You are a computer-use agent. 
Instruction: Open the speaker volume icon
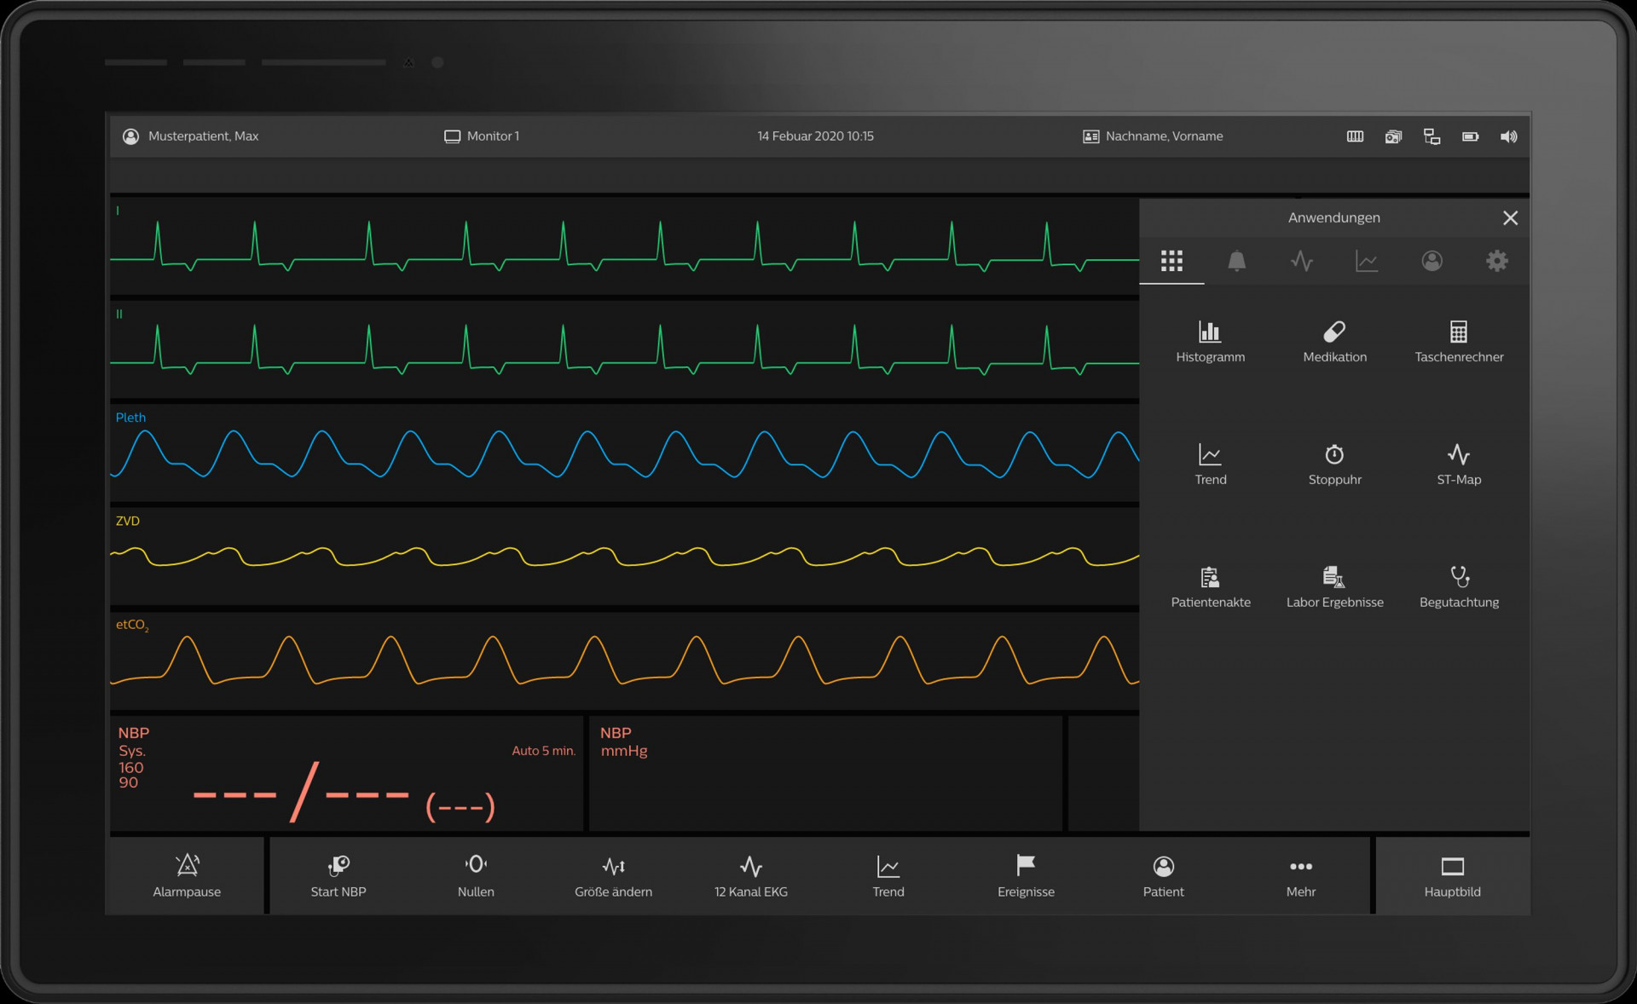[x=1508, y=136]
